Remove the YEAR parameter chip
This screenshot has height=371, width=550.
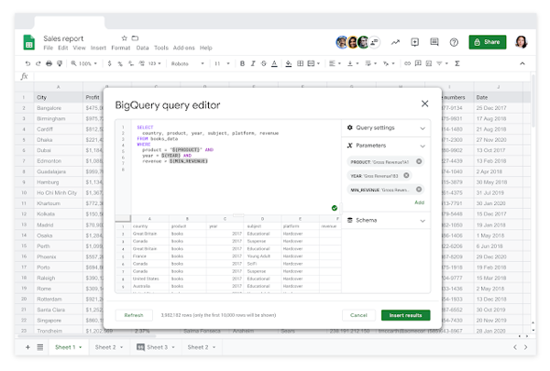coord(406,175)
